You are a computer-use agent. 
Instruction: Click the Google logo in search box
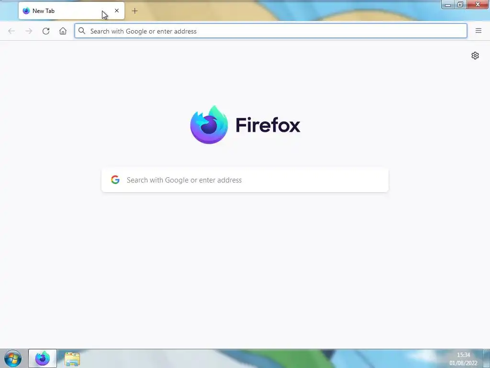tap(115, 180)
